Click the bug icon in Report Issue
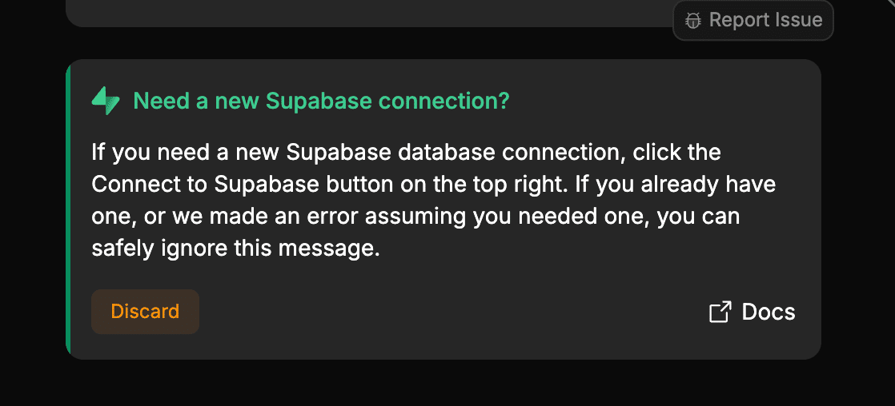 pos(693,21)
